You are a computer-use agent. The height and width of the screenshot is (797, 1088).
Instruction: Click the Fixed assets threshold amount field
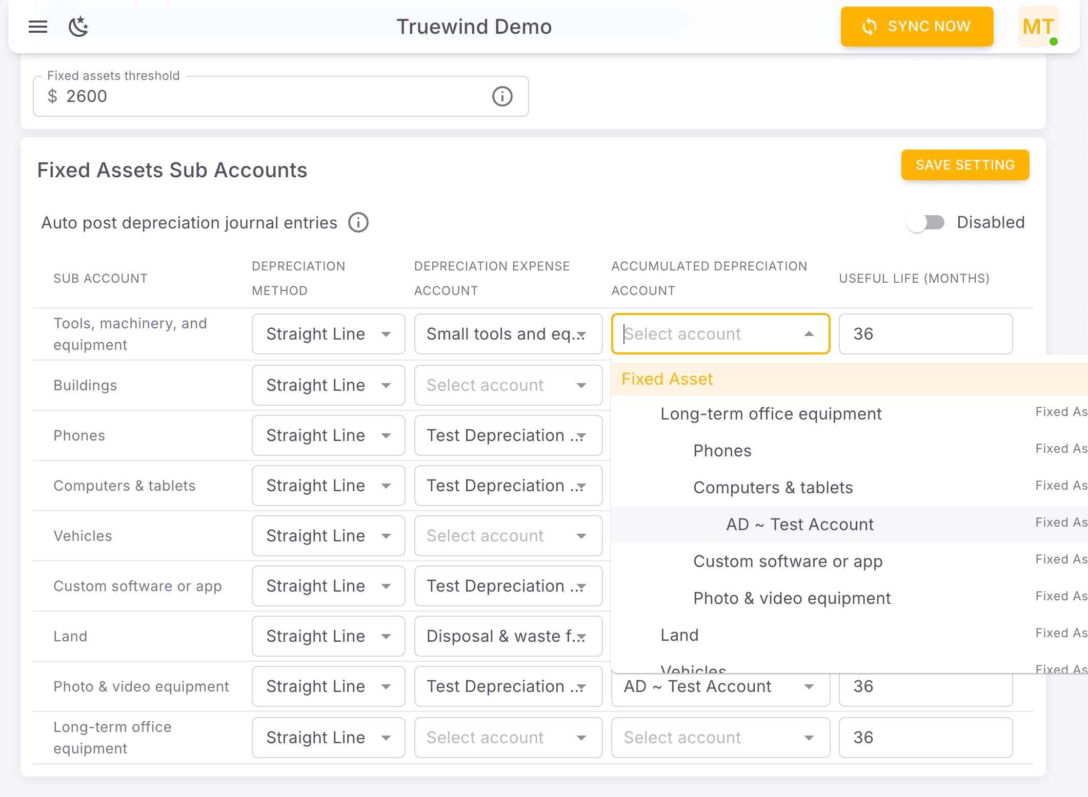coord(205,96)
